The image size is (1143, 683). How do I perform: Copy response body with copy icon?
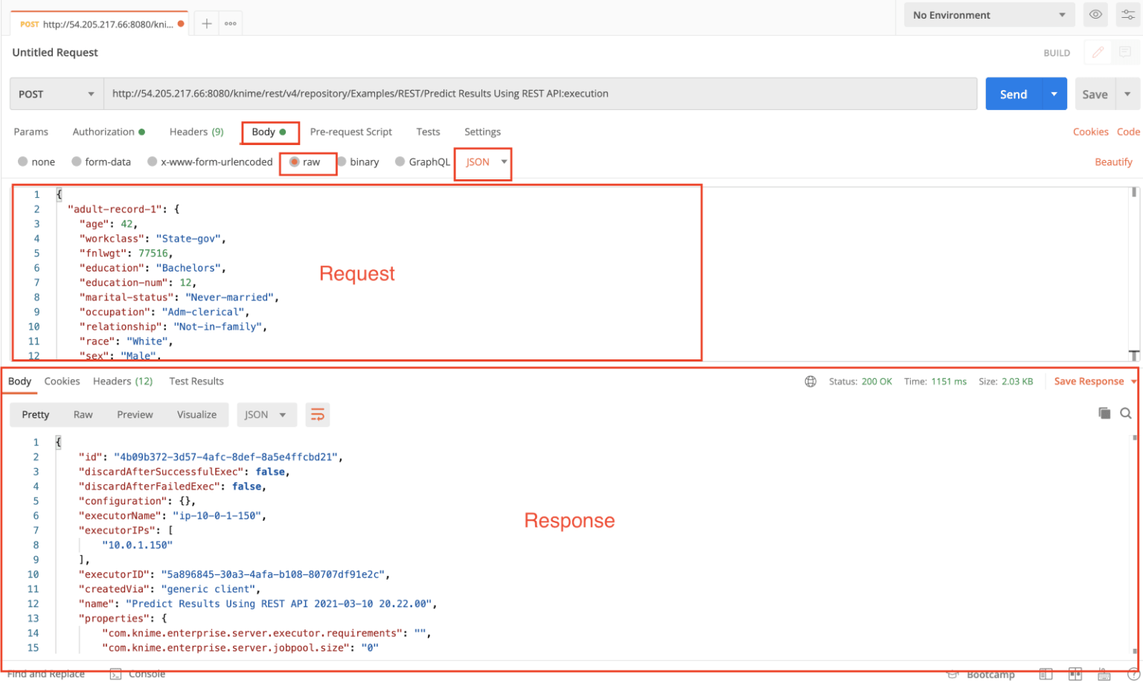coord(1104,414)
